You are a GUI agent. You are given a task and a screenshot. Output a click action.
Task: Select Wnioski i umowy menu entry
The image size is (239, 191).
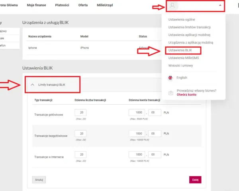click(180, 66)
